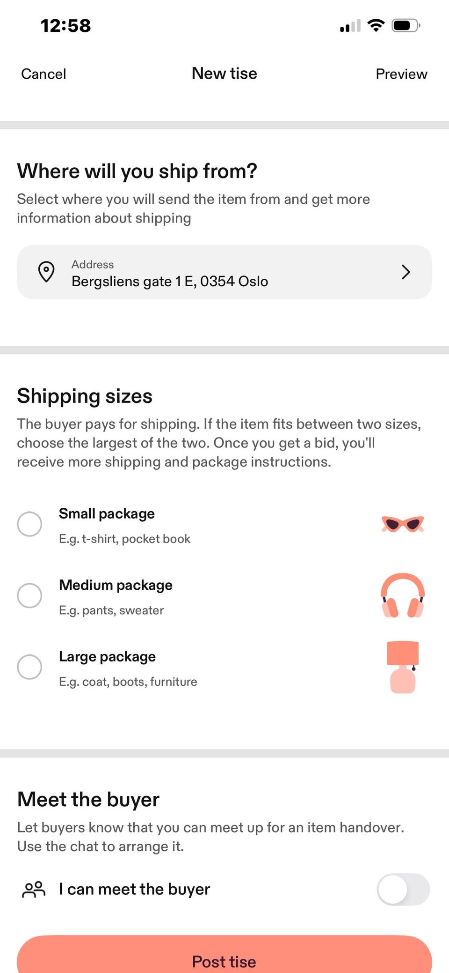Screen dimensions: 449x973
Task: Open the Preview of the tise
Action: (401, 74)
